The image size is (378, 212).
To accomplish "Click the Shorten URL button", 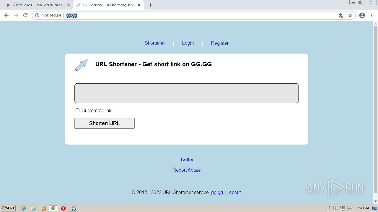I will 105,123.
